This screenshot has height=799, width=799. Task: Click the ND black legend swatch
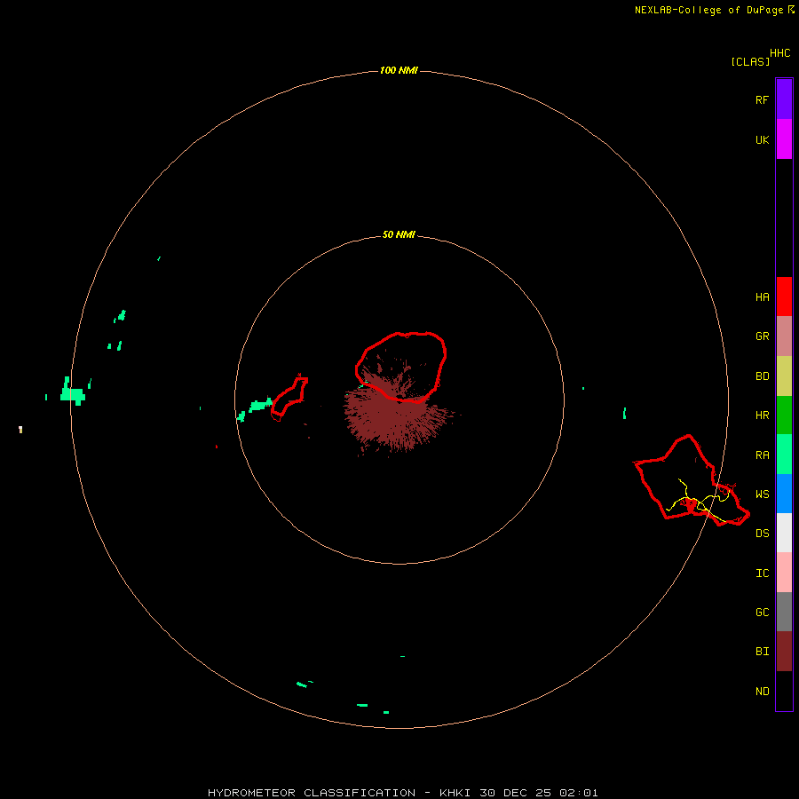tap(784, 691)
